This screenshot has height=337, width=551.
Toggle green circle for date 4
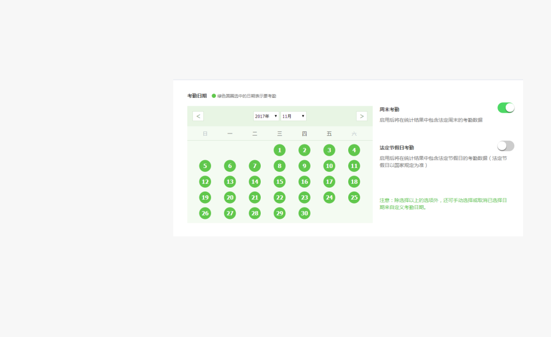[354, 150]
